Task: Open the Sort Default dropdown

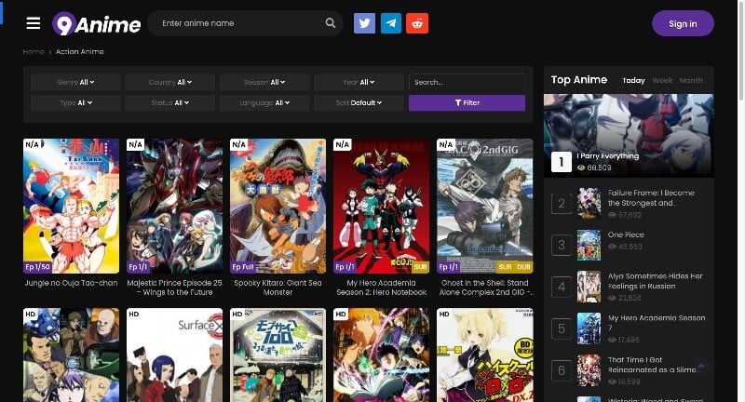Action: pyautogui.click(x=359, y=102)
